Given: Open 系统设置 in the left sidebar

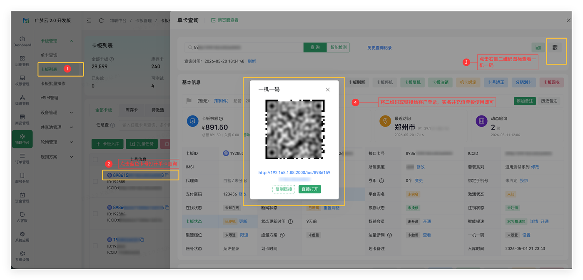Looking at the screenshot, I should click(22, 256).
